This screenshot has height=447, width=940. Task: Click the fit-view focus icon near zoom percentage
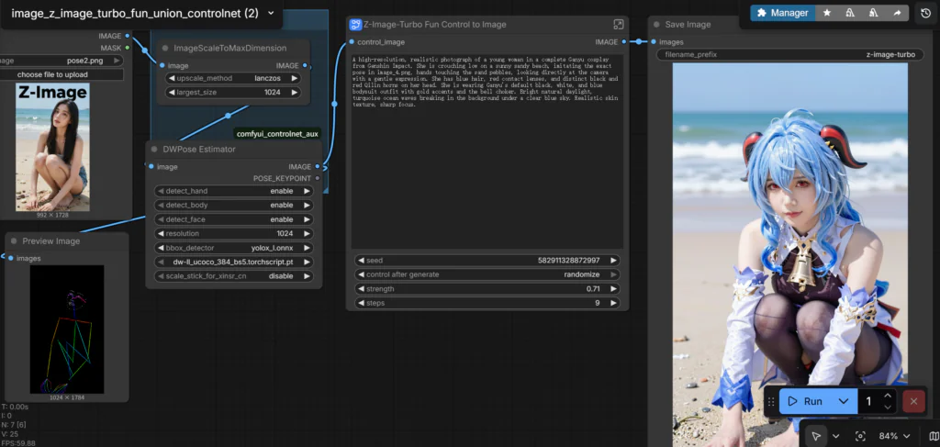(860, 436)
